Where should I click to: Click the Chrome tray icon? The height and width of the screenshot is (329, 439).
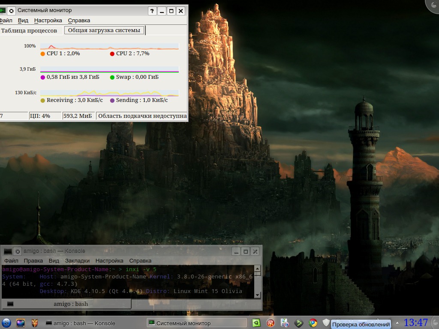pyautogui.click(x=313, y=323)
